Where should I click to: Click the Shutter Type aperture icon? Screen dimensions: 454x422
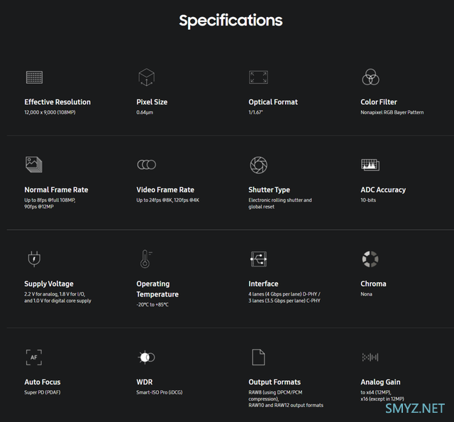(x=258, y=165)
